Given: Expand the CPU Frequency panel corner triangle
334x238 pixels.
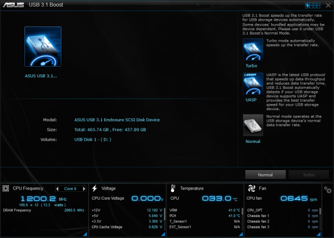Looking at the screenshot, I should click(85, 234).
